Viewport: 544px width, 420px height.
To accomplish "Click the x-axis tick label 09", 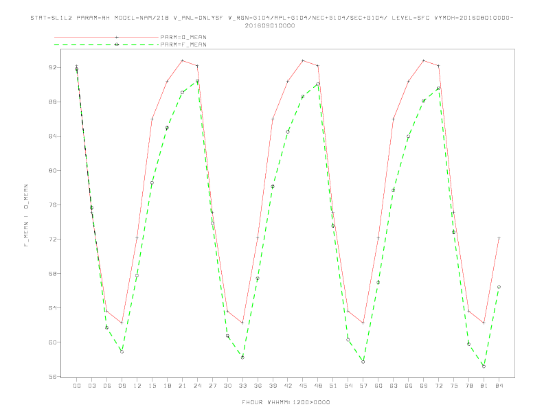I will point(122,386).
